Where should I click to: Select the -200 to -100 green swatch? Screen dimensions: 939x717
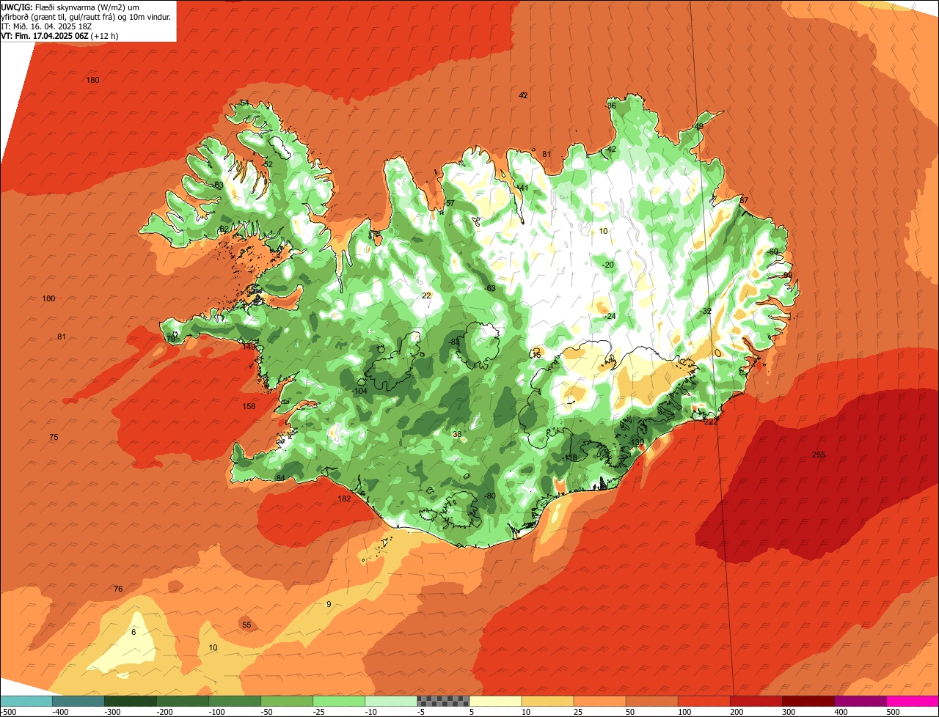[183, 701]
